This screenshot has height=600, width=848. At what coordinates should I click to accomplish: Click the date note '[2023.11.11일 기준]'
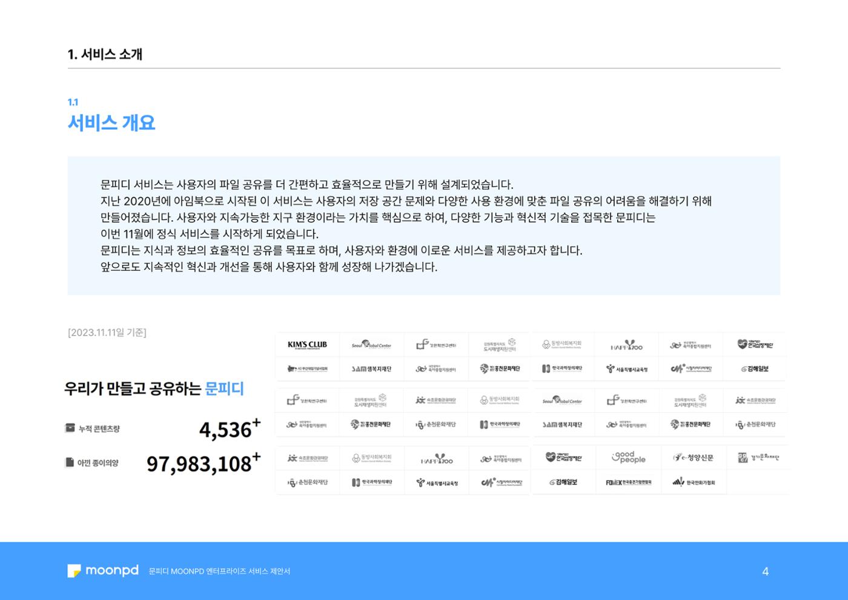[x=107, y=332]
